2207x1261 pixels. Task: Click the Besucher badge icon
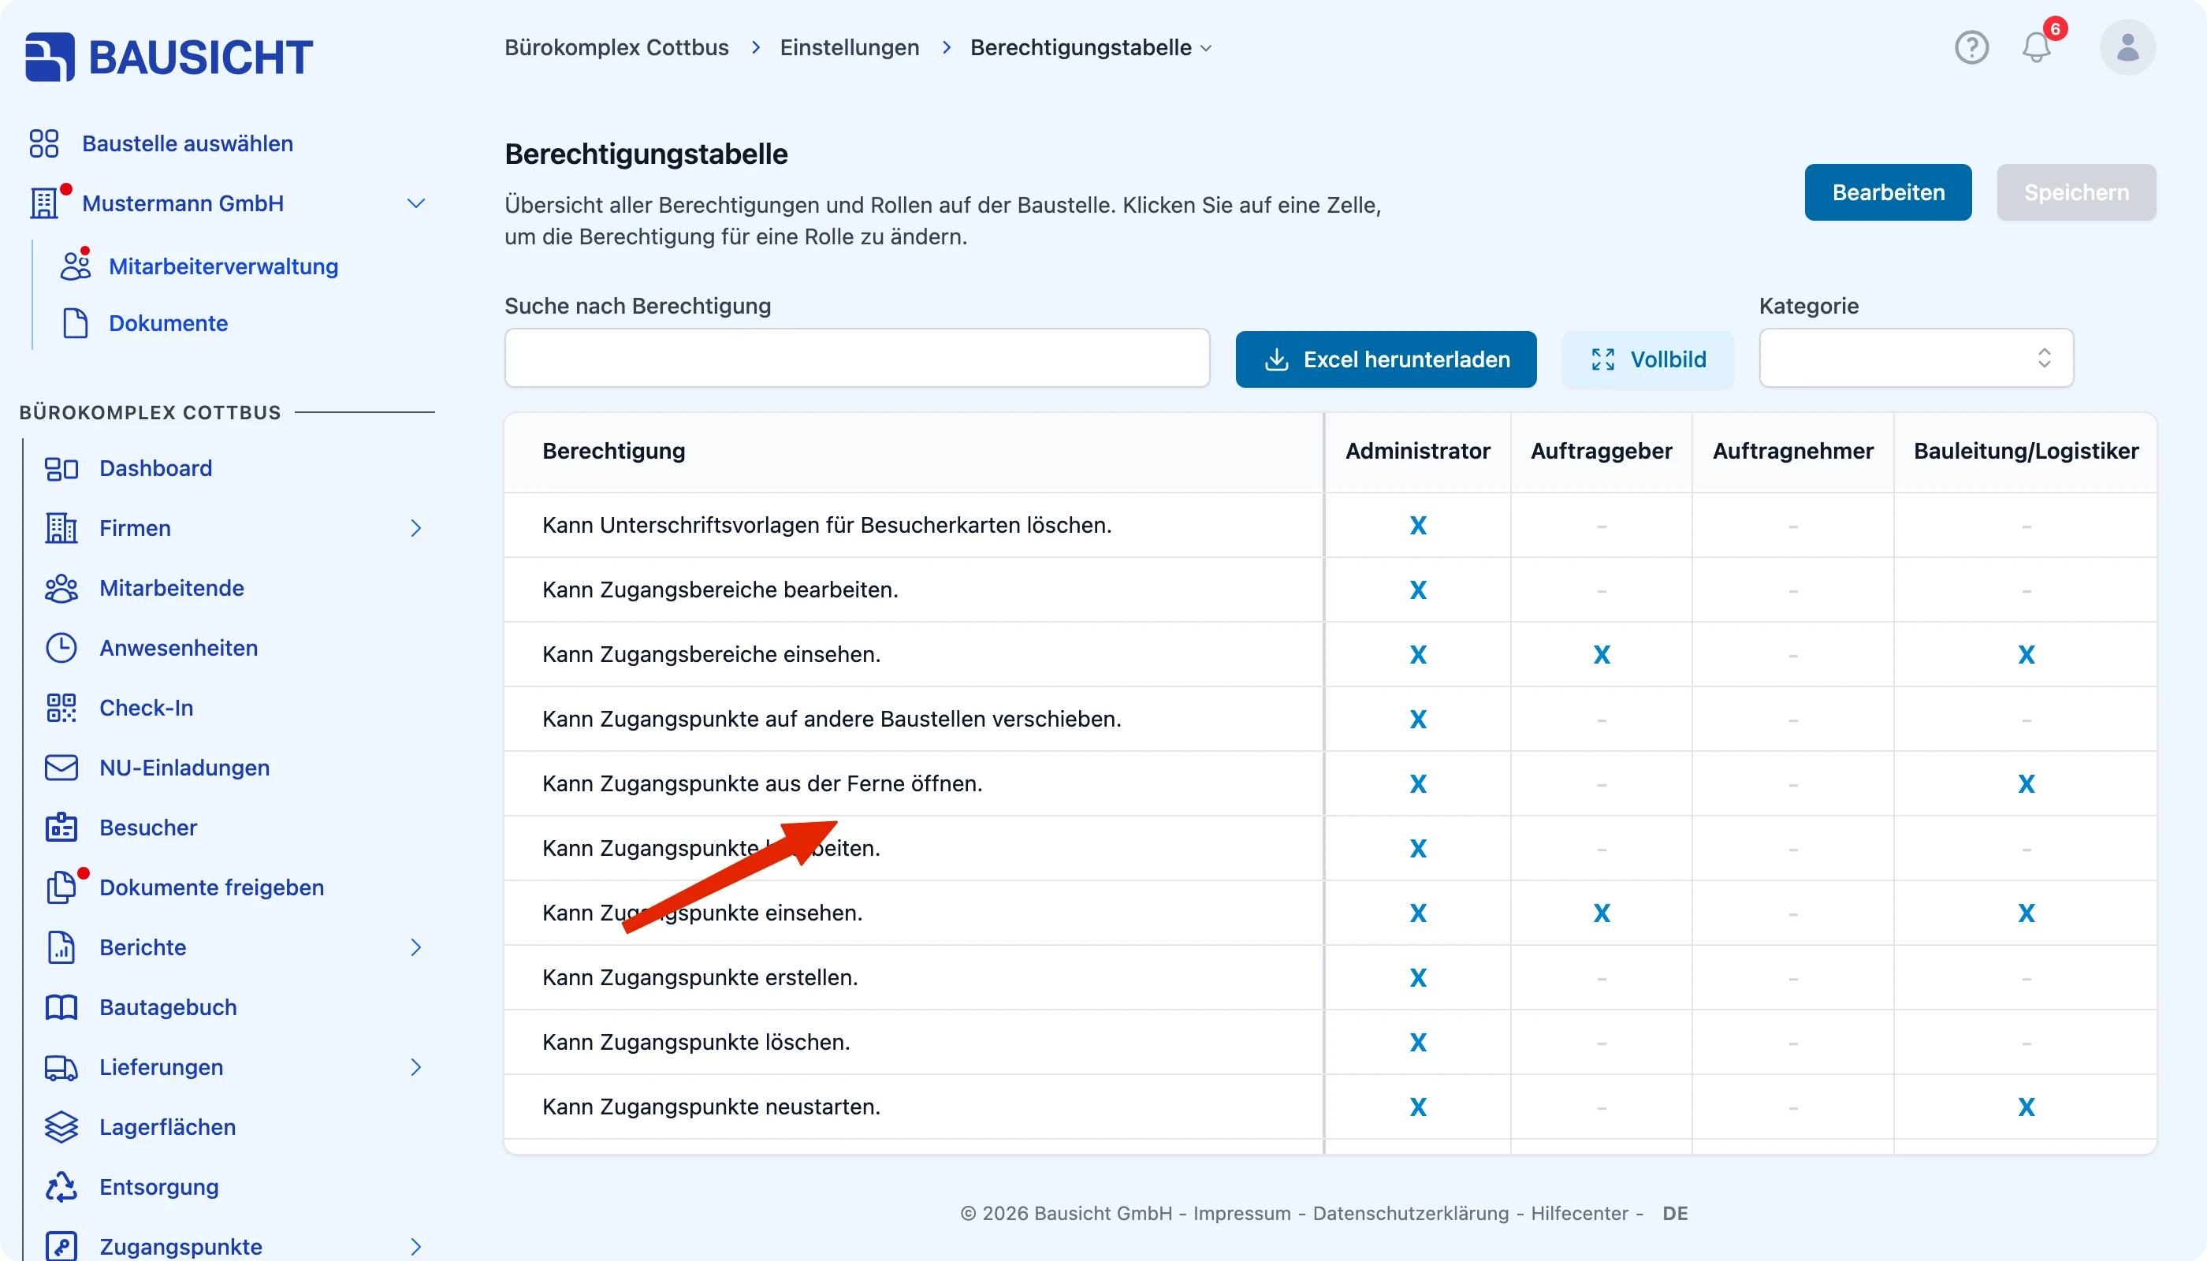click(x=61, y=827)
